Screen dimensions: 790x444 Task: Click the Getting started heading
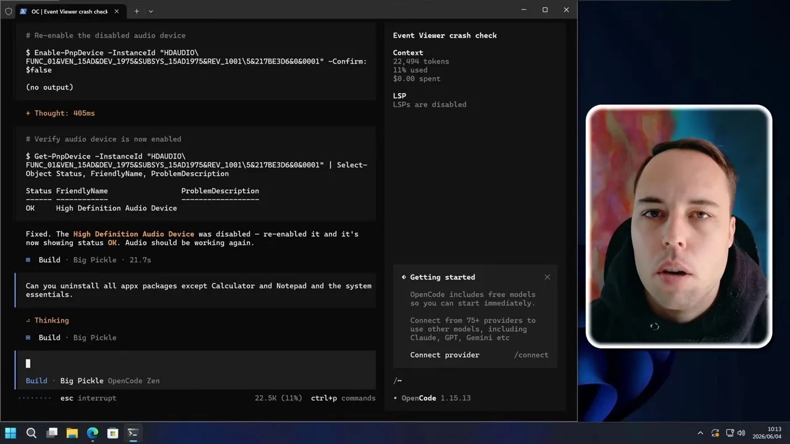pos(443,277)
